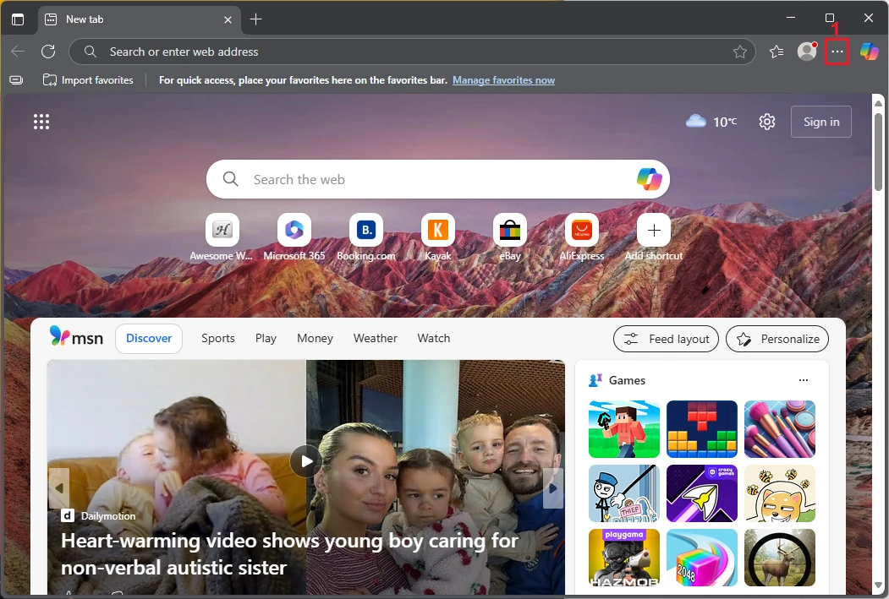Click the page vertical scrollbar thumb

click(x=878, y=152)
